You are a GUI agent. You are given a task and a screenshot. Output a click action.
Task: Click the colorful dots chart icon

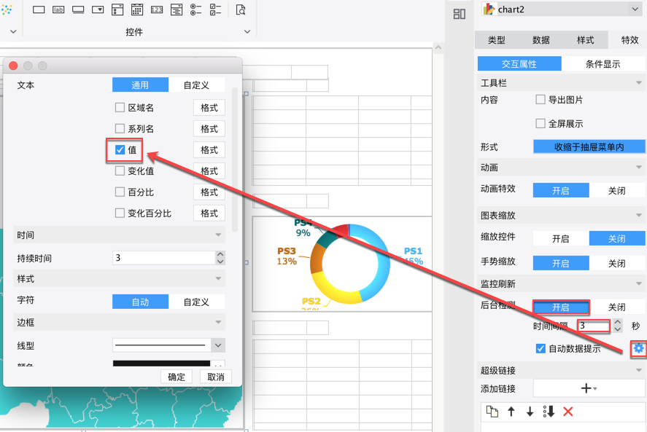coord(6,9)
